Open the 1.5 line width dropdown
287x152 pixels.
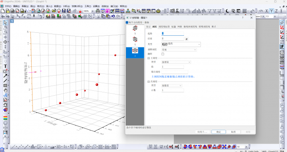coord(275,16)
